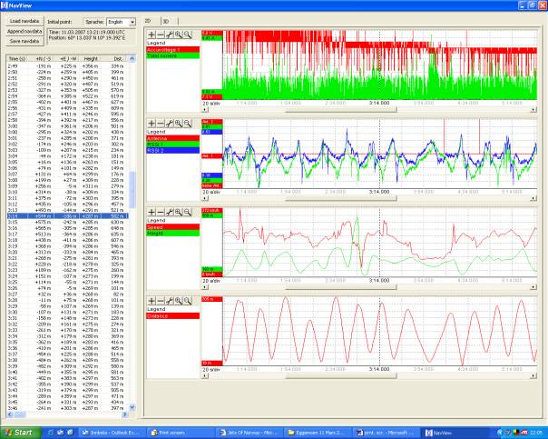Click the zoom-out magnifier on the Accuvoltage chart

coord(188,35)
